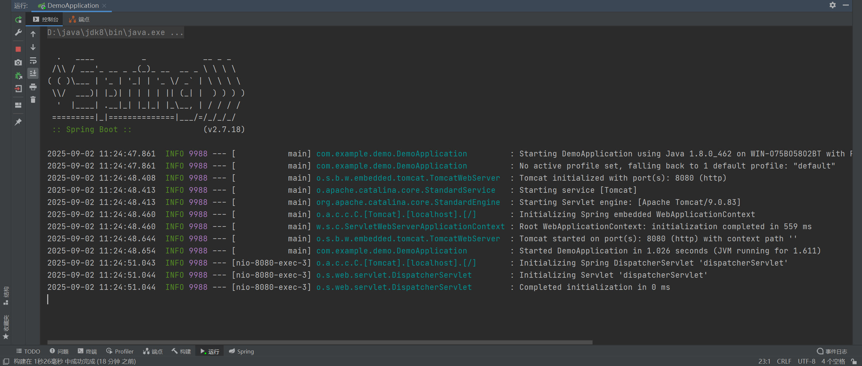The height and width of the screenshot is (366, 862).
Task: Open the 结构 structure side panel
Action: coord(6,296)
